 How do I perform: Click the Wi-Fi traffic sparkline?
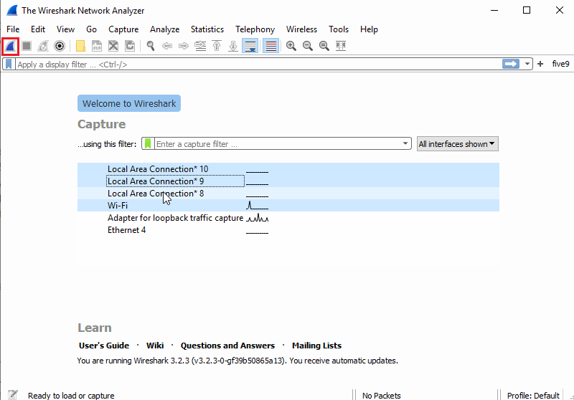click(258, 206)
